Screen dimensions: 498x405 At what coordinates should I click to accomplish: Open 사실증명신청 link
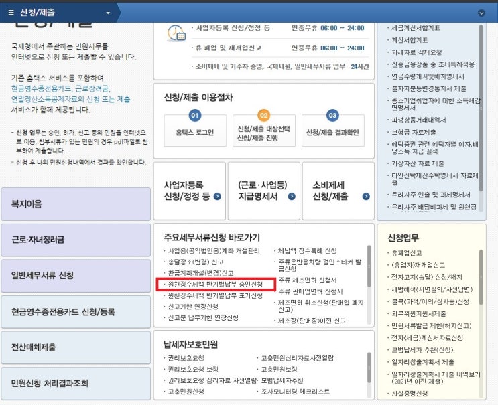[x=410, y=393]
